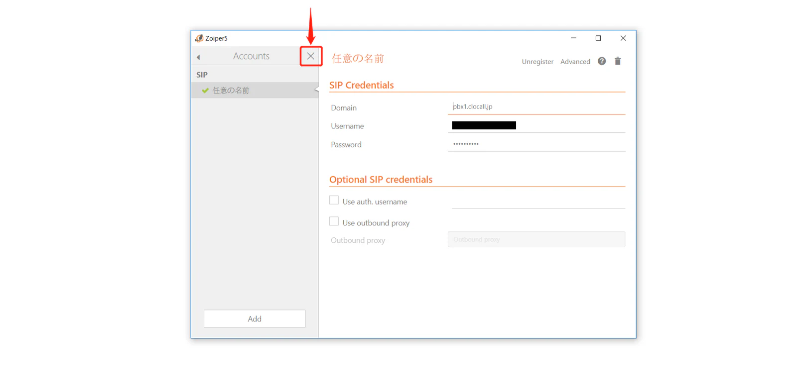
Task: Maximize the Zoiper5 window
Action: [x=598, y=38]
